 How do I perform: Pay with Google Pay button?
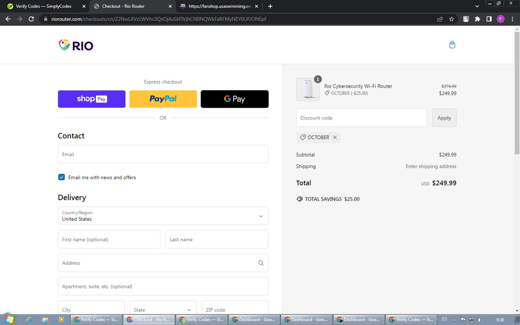235,99
